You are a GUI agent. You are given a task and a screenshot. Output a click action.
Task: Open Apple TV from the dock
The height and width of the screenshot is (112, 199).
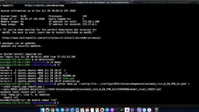(x=122, y=110)
